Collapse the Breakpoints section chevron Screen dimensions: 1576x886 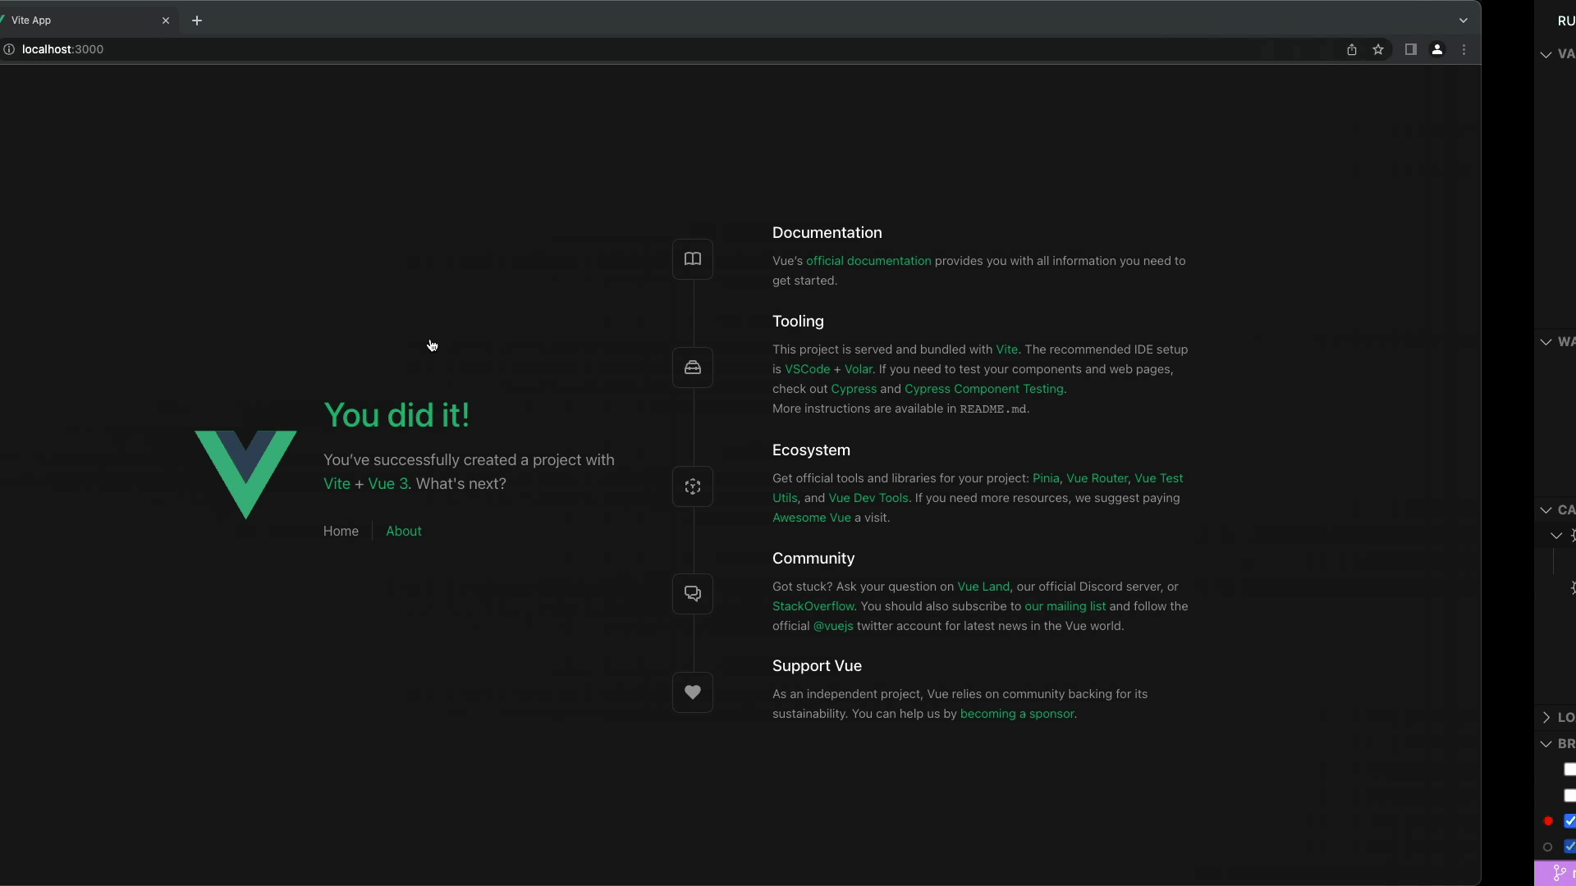tap(1546, 744)
